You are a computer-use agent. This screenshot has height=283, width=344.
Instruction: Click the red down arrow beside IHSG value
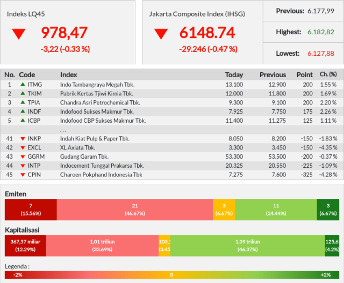pyautogui.click(x=161, y=34)
